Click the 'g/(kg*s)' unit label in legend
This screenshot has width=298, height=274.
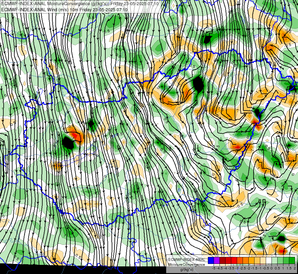tap(187, 269)
